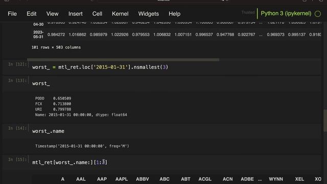The image size is (327, 184).
Task: Click into cell 14 code worst_.name
Action: [48, 131]
